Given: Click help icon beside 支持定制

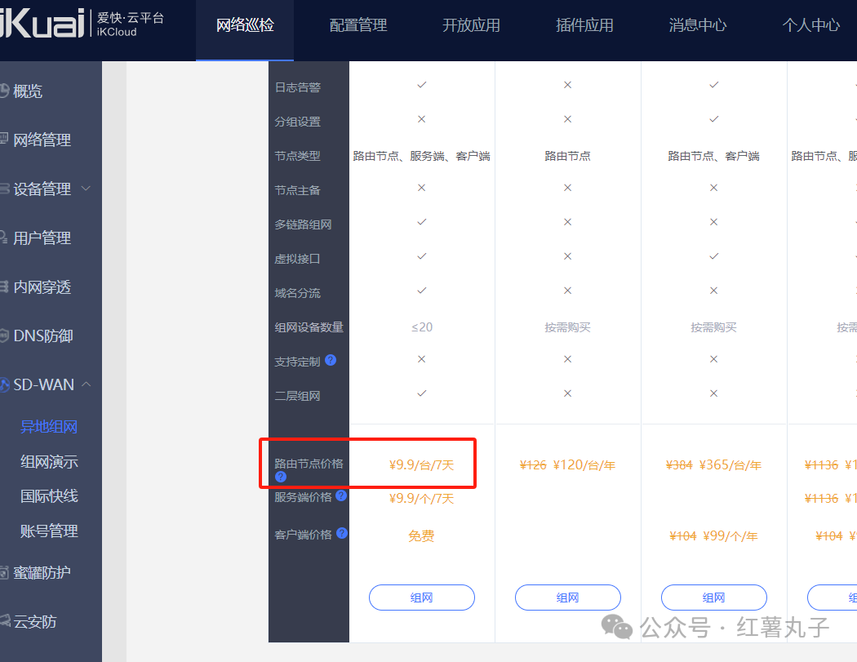Looking at the screenshot, I should [330, 360].
